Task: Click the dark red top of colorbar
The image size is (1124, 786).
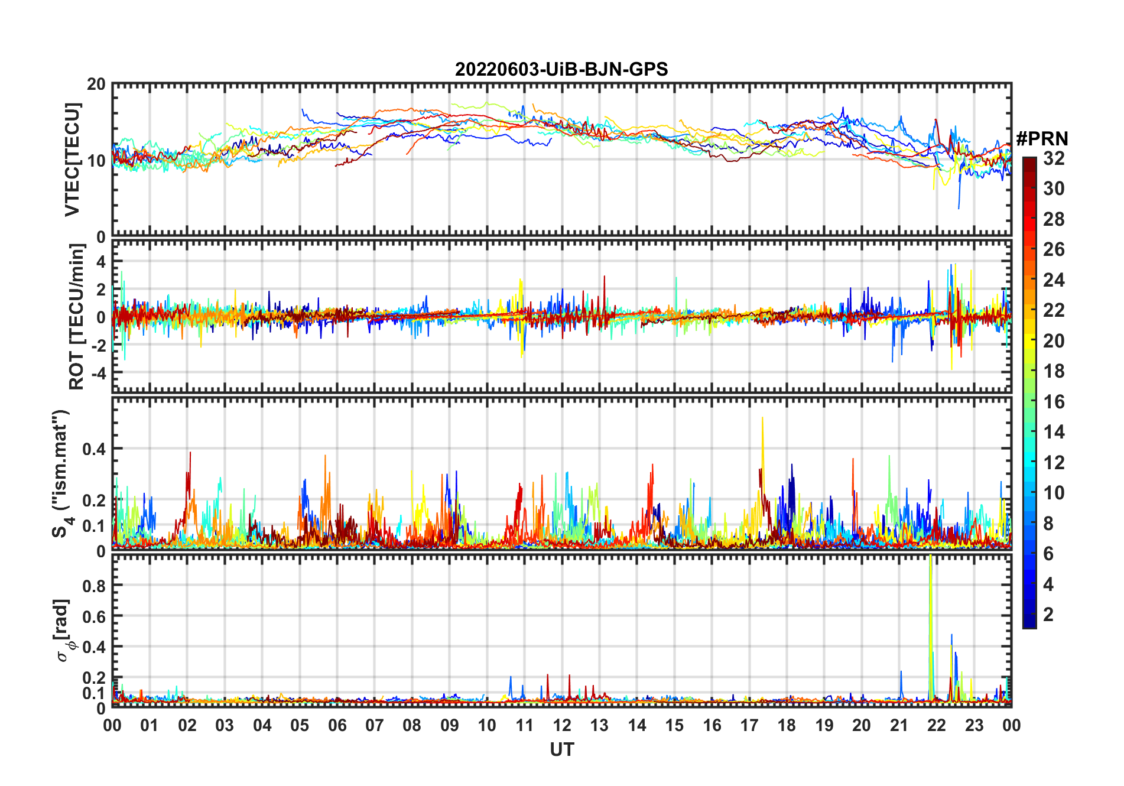Action: (1029, 163)
